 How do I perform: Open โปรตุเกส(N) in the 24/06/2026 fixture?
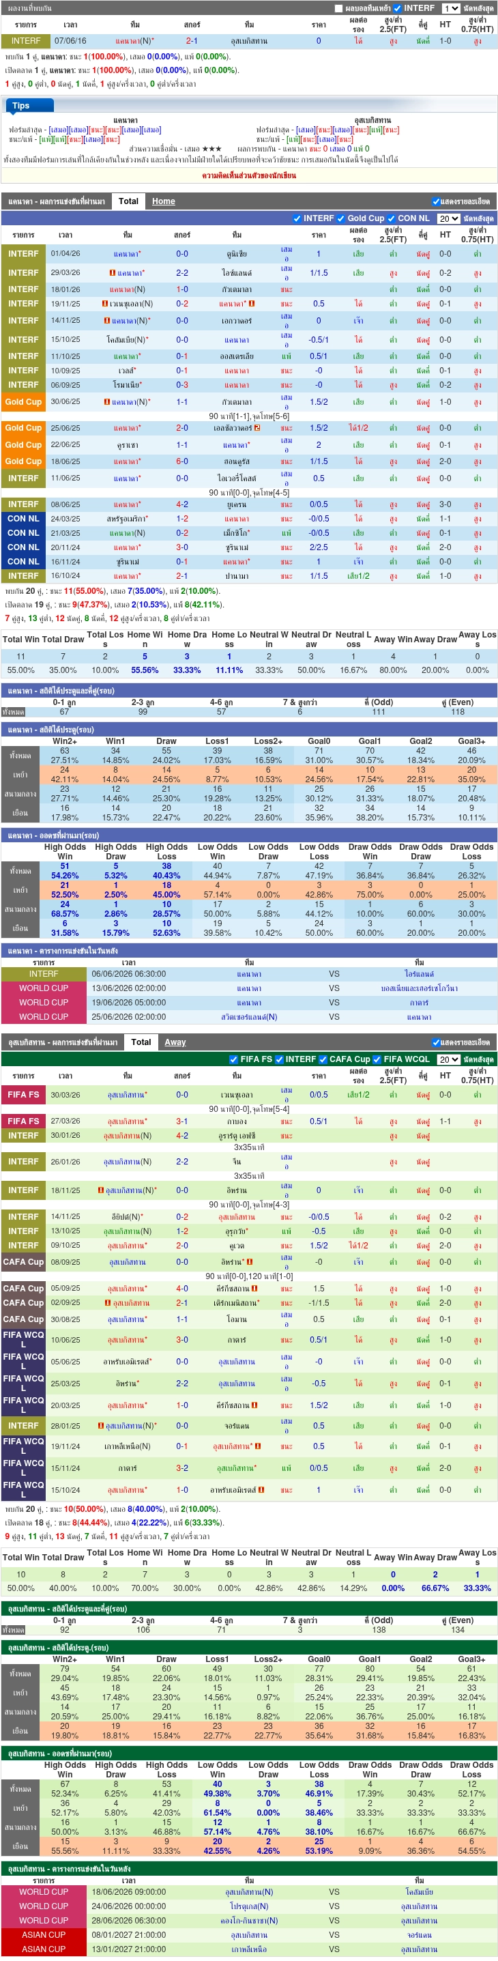[250, 1907]
